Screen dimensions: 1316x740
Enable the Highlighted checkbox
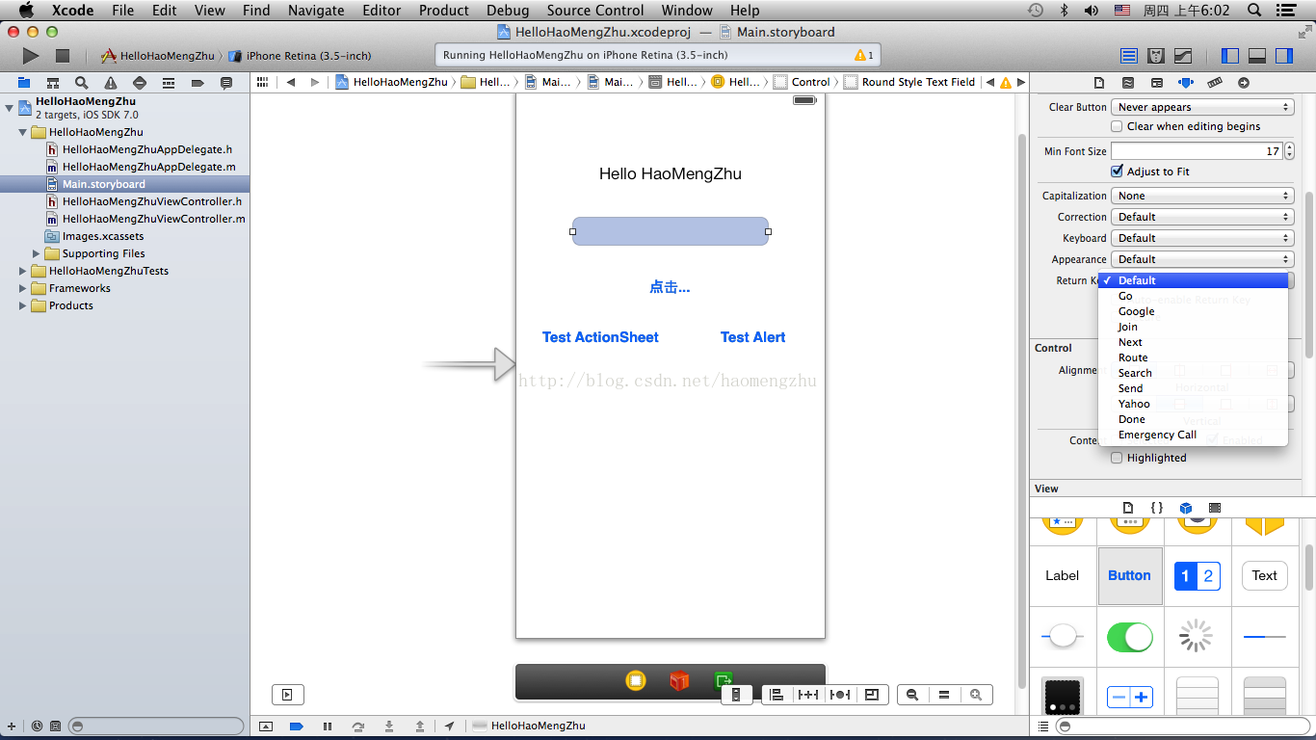[x=1118, y=458]
